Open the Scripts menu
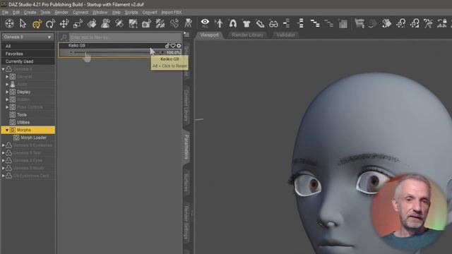452x254 pixels. point(131,13)
